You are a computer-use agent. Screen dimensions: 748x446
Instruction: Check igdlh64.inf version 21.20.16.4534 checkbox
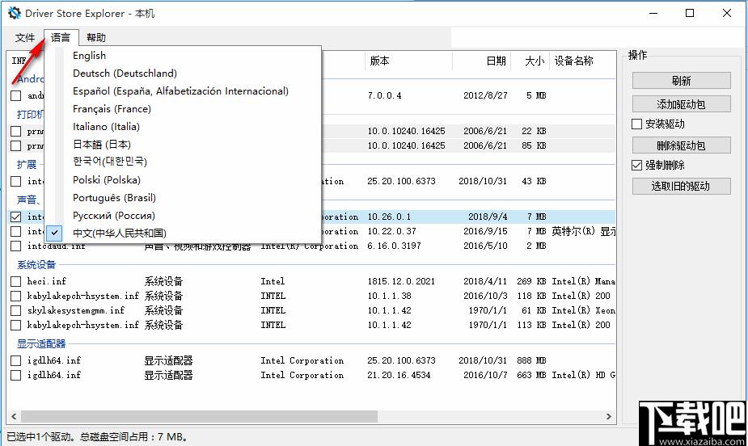click(x=15, y=375)
